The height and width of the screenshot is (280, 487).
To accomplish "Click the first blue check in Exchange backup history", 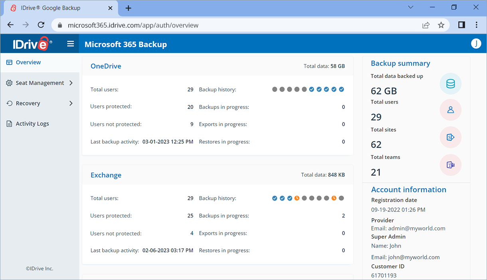I will [275, 198].
